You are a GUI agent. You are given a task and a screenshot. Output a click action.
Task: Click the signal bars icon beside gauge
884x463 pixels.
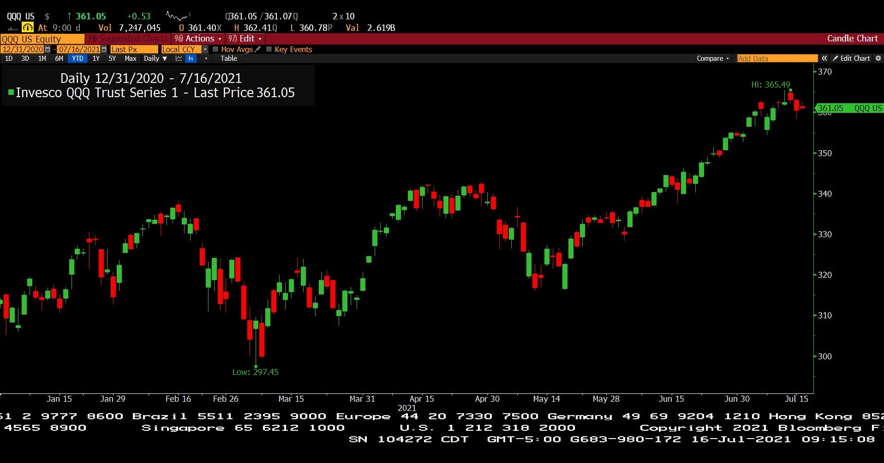pos(13,29)
